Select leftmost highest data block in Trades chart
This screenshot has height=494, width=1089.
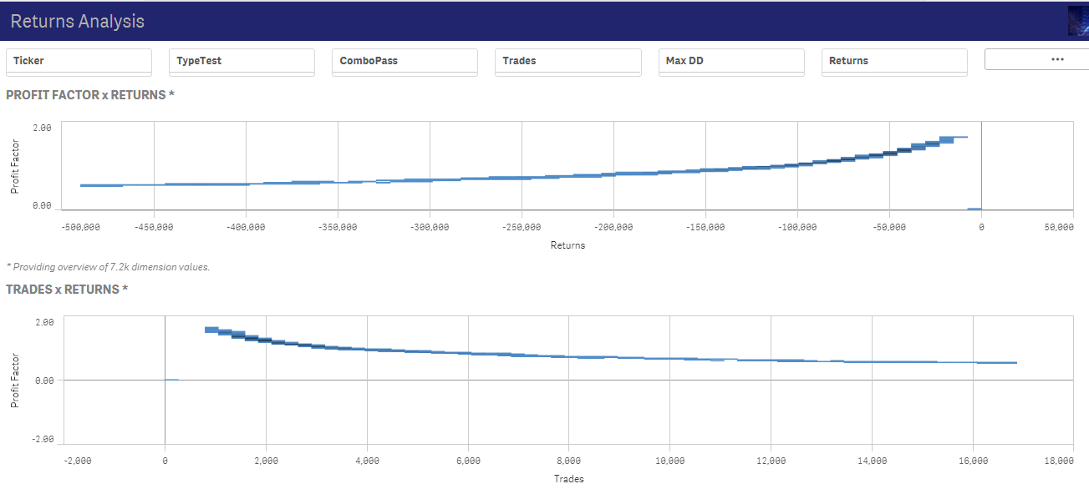click(211, 330)
